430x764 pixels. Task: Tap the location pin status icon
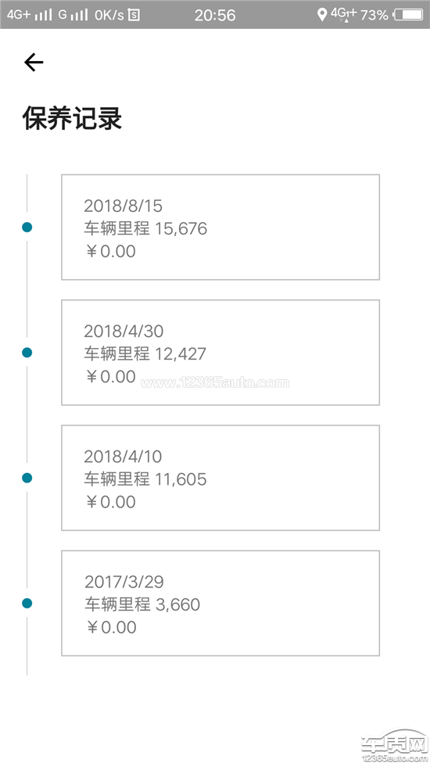pyautogui.click(x=321, y=15)
